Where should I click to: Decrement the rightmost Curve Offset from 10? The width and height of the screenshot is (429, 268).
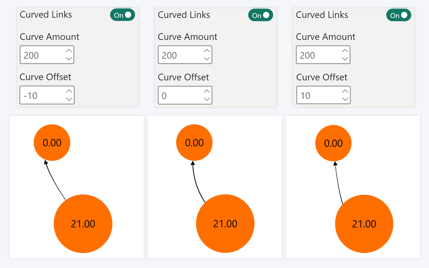click(345, 99)
